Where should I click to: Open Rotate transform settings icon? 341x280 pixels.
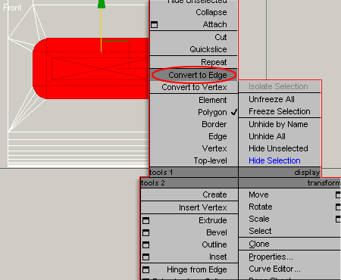point(338,207)
